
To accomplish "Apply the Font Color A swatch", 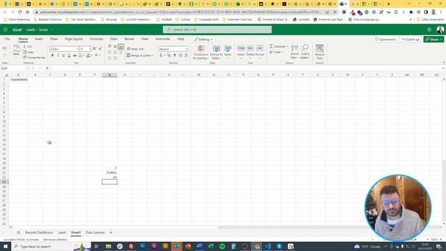I will (x=96, y=56).
